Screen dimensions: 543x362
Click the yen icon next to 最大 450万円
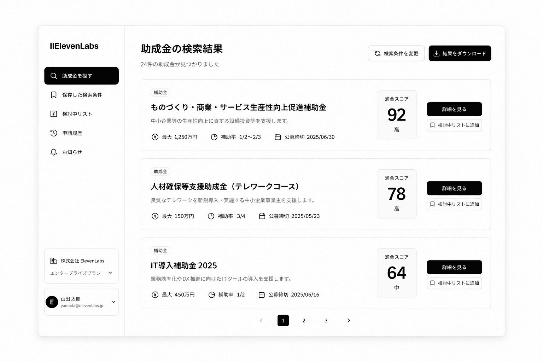pos(155,294)
